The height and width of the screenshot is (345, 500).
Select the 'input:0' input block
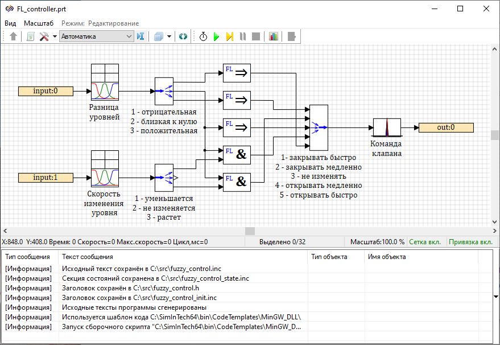point(46,91)
